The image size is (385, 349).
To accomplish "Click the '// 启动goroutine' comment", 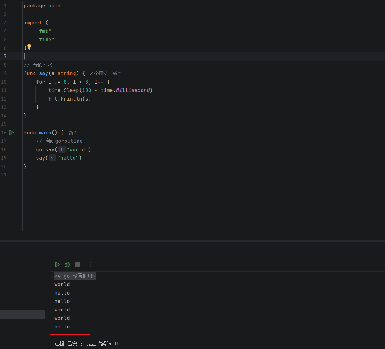I will click(x=59, y=141).
